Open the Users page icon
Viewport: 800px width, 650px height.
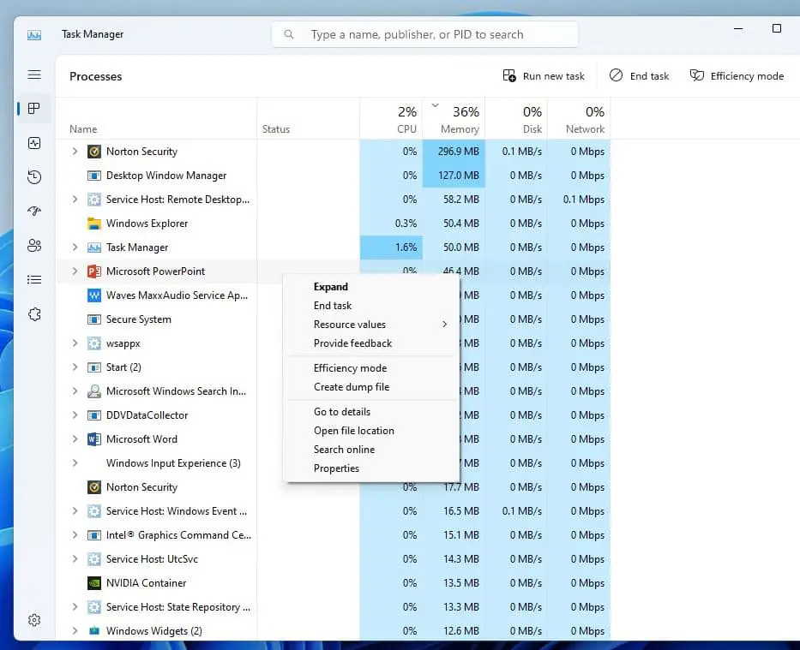(34, 246)
